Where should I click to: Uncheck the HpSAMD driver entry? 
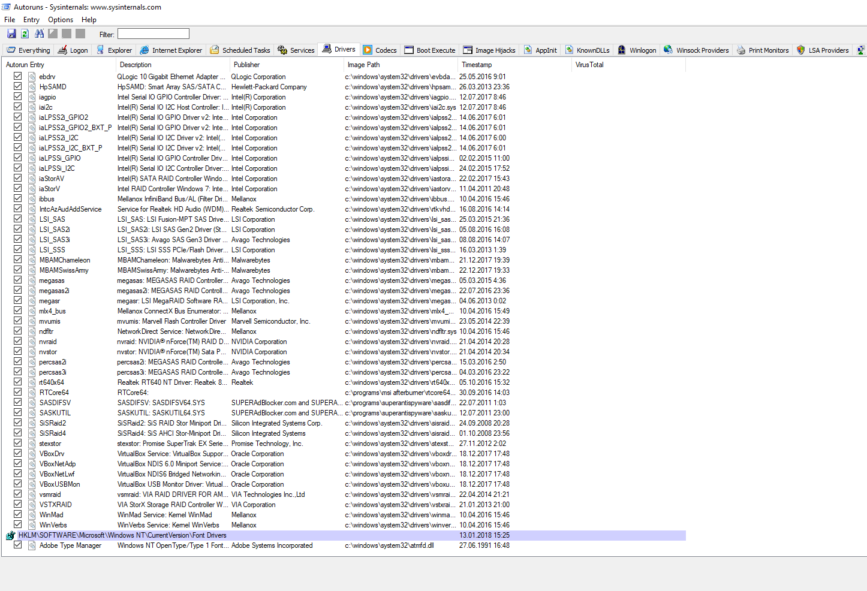(17, 86)
